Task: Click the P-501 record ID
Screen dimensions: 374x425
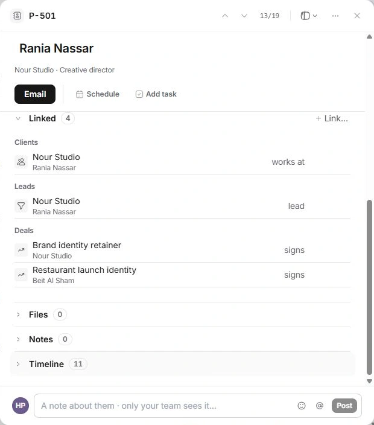Action: click(42, 16)
